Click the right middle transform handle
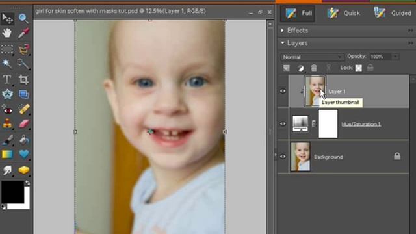The width and height of the screenshot is (416, 234). pos(225,131)
